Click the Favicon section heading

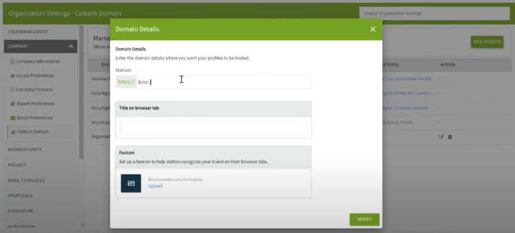coord(127,153)
